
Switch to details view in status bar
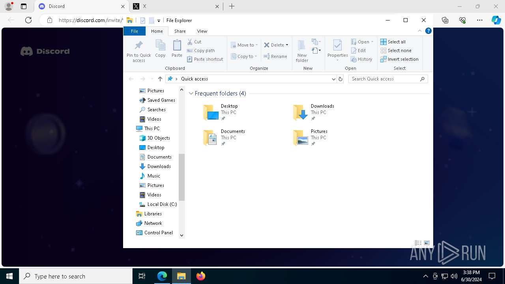coord(418,243)
